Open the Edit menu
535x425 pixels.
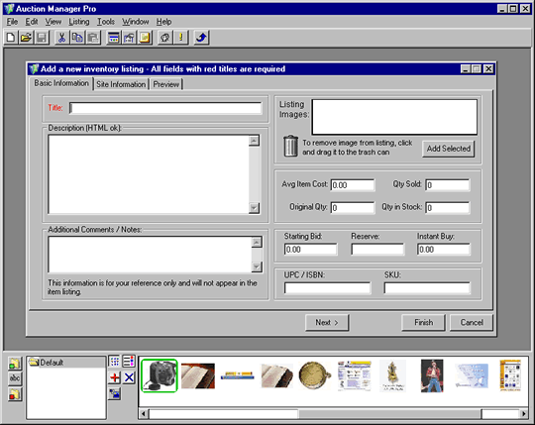click(32, 22)
